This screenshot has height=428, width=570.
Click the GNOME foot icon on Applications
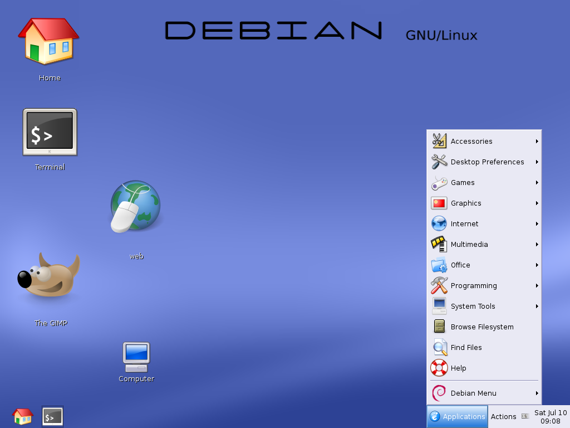pos(435,416)
